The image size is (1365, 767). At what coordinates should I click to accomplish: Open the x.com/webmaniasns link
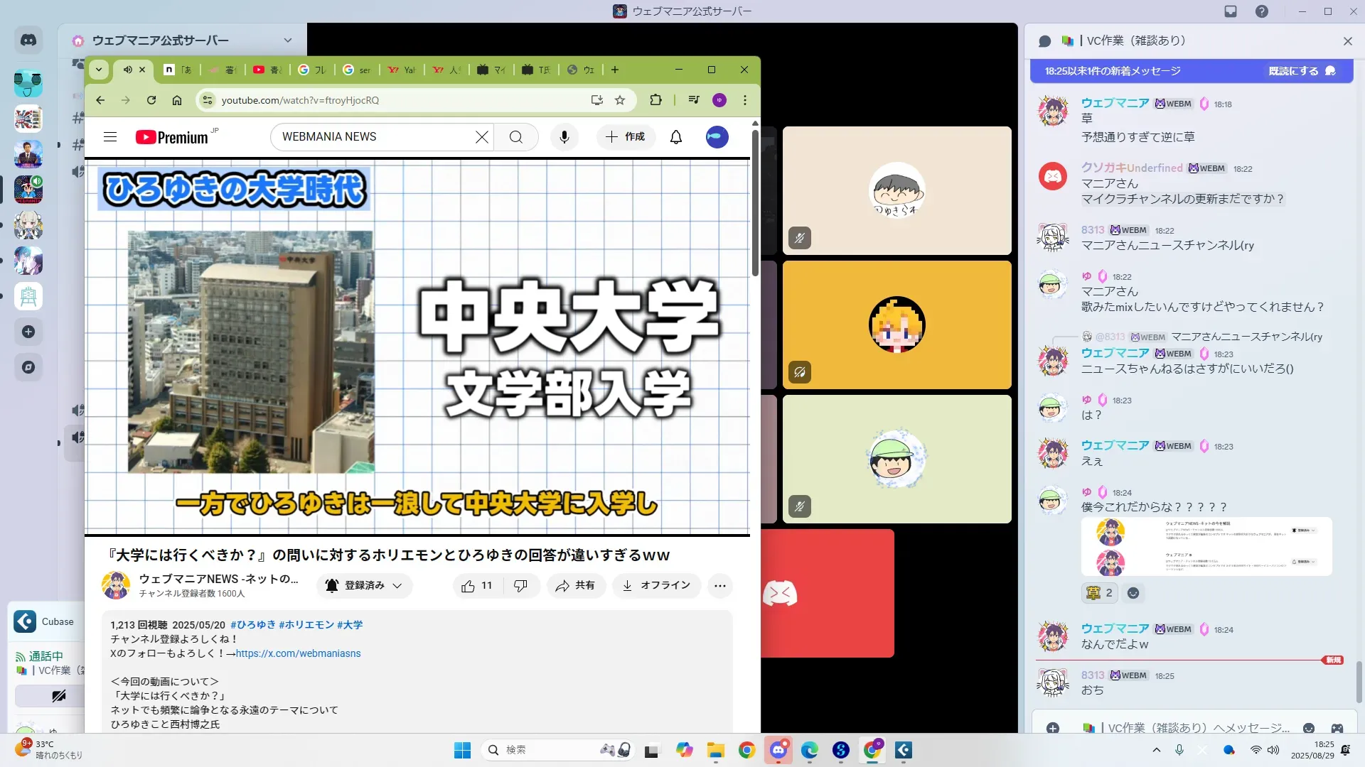coord(298,653)
